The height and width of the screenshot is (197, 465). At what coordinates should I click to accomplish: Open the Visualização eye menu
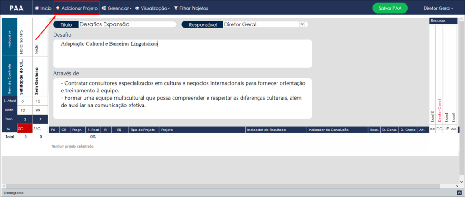[153, 8]
